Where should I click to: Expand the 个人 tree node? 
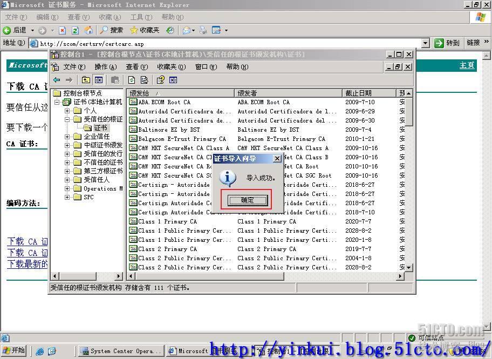pyautogui.click(x=67, y=111)
